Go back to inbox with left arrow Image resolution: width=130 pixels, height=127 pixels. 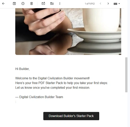point(3,4)
